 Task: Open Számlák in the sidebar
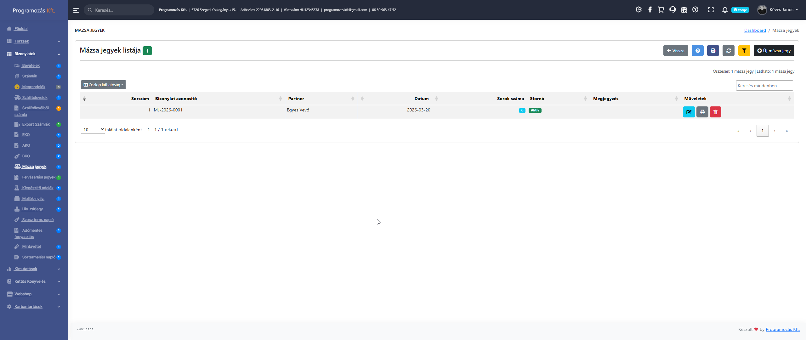click(x=30, y=76)
